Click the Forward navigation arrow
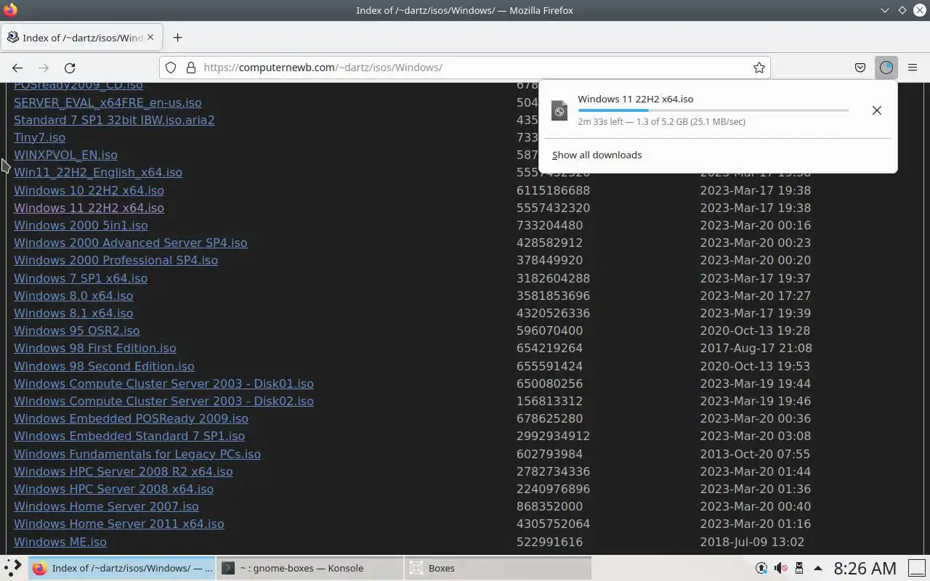 click(x=44, y=68)
